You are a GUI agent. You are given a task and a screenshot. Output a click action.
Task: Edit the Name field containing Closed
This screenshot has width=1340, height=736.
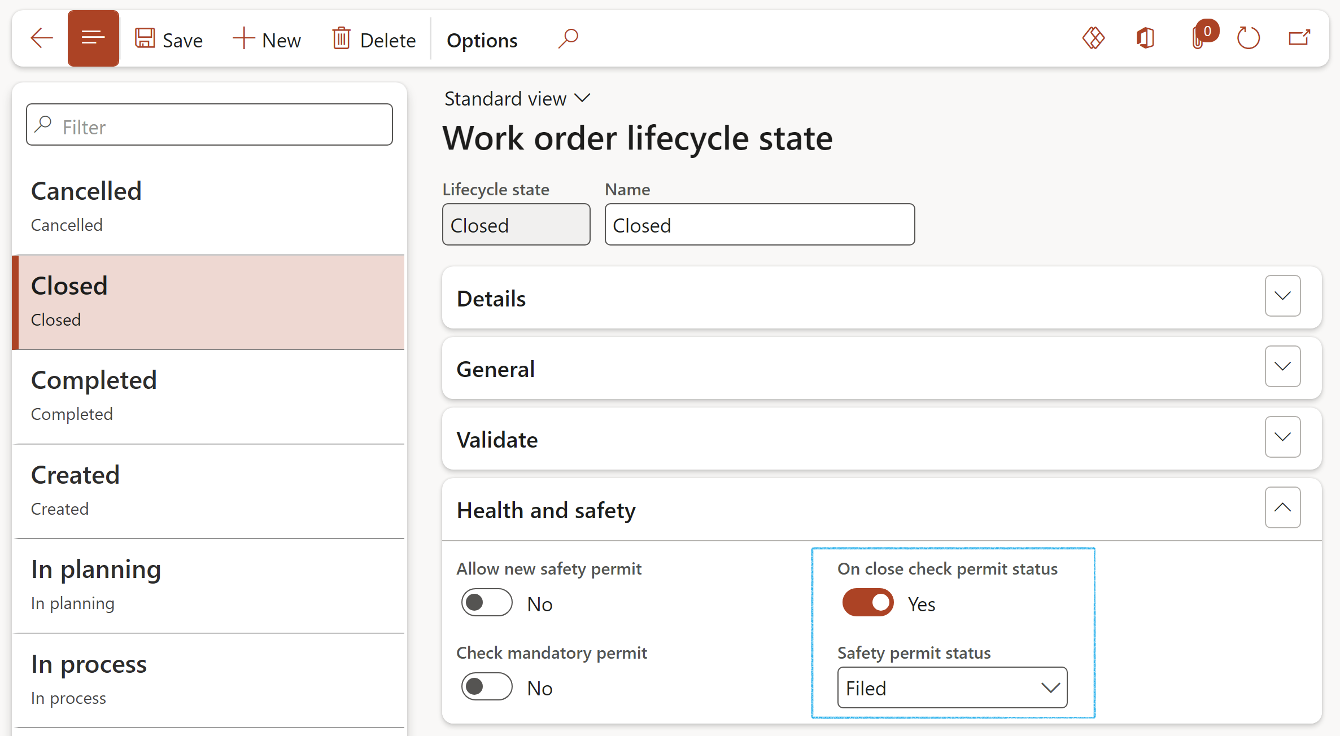point(760,225)
